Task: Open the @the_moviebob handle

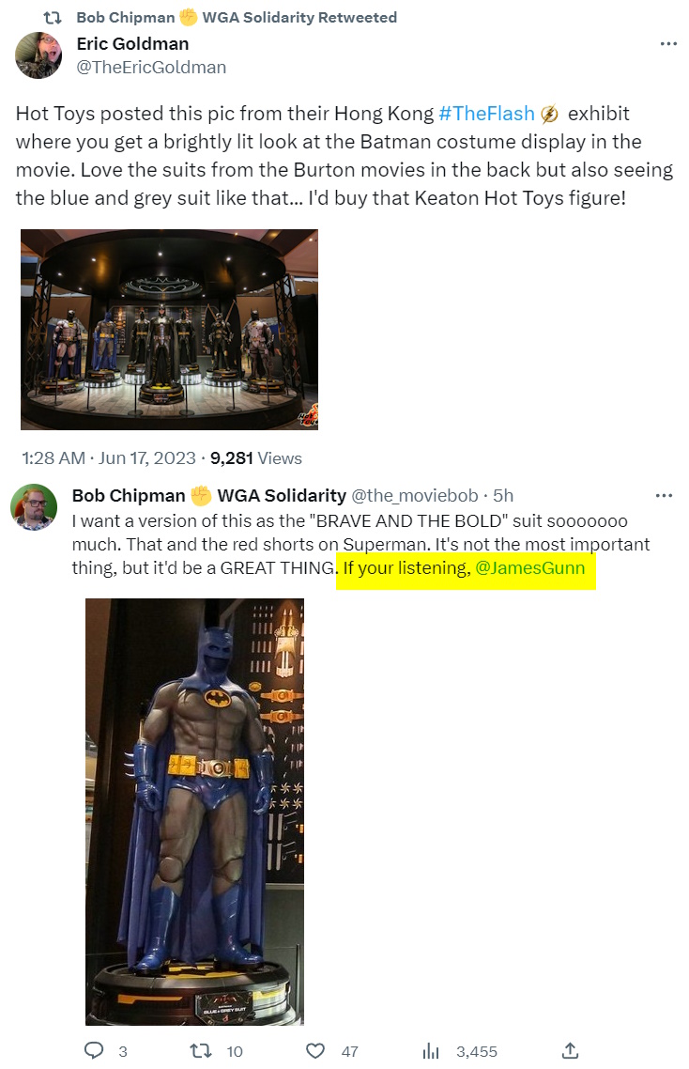Action: (x=414, y=496)
